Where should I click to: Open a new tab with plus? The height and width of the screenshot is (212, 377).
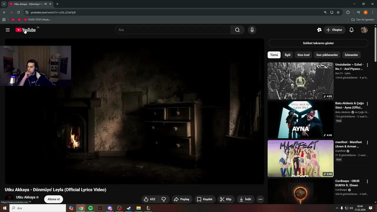point(57,4)
